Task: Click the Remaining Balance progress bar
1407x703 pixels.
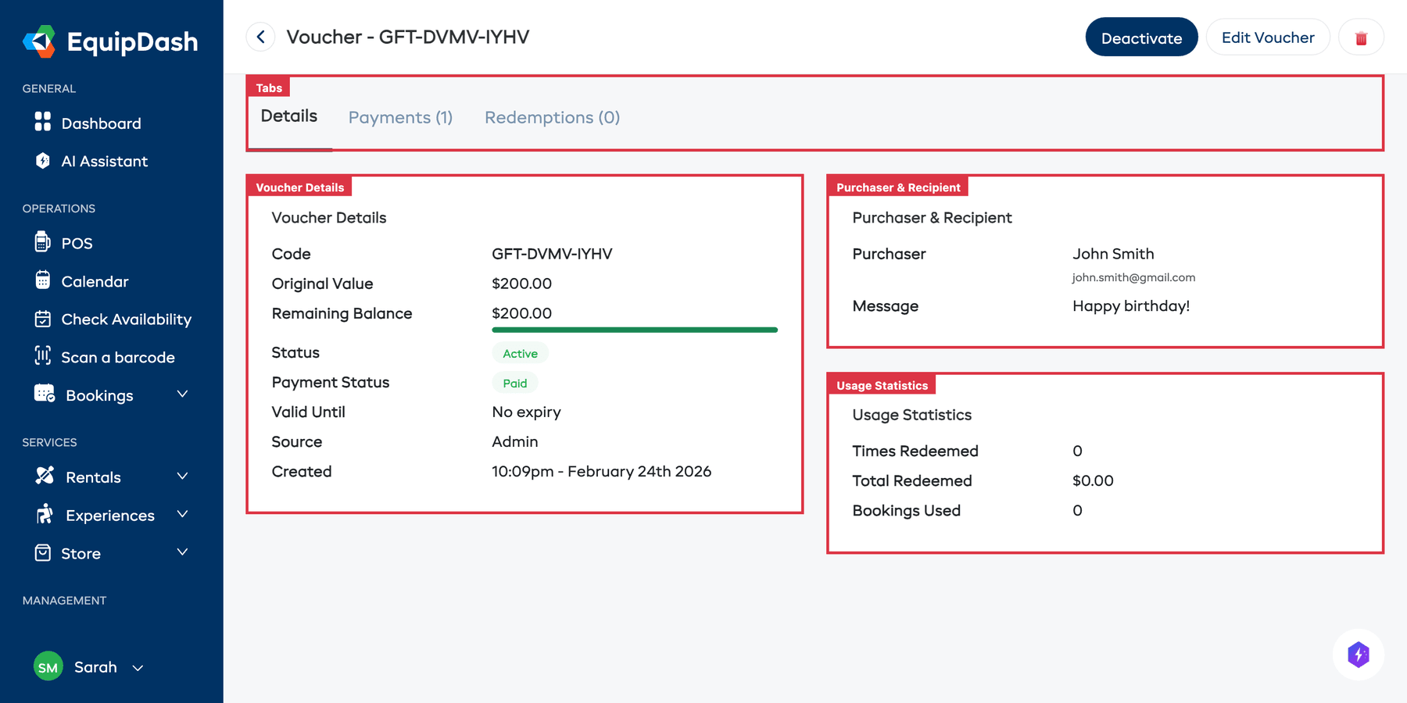Action: click(x=635, y=329)
